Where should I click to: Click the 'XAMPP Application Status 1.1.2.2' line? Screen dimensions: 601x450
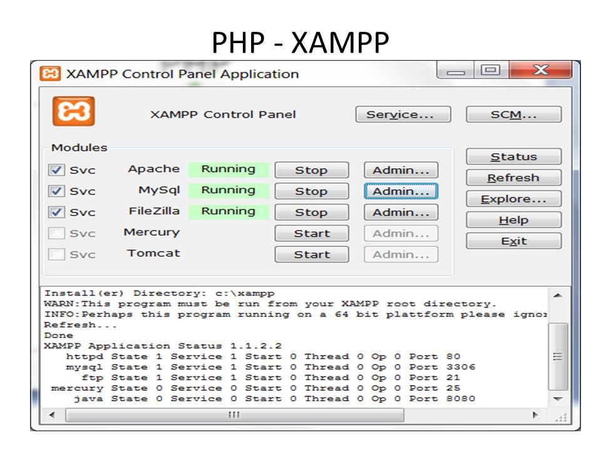(x=163, y=346)
